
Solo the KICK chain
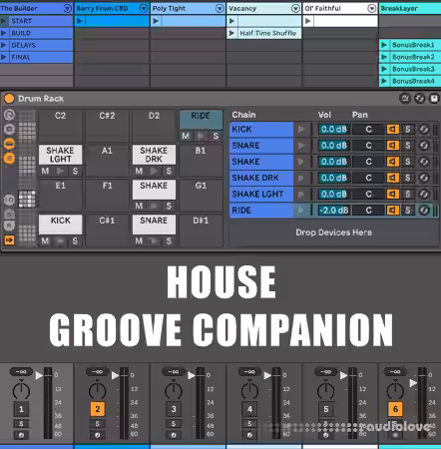408,130
